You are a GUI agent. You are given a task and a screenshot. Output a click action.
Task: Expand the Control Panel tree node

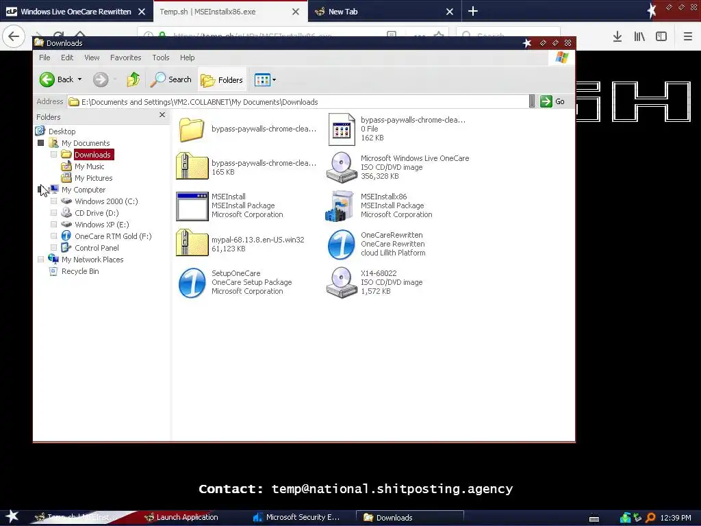pyautogui.click(x=53, y=248)
